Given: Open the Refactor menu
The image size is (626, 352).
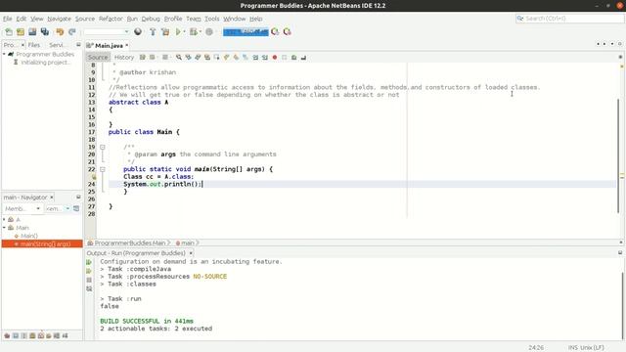Looking at the screenshot, I should coord(111,19).
